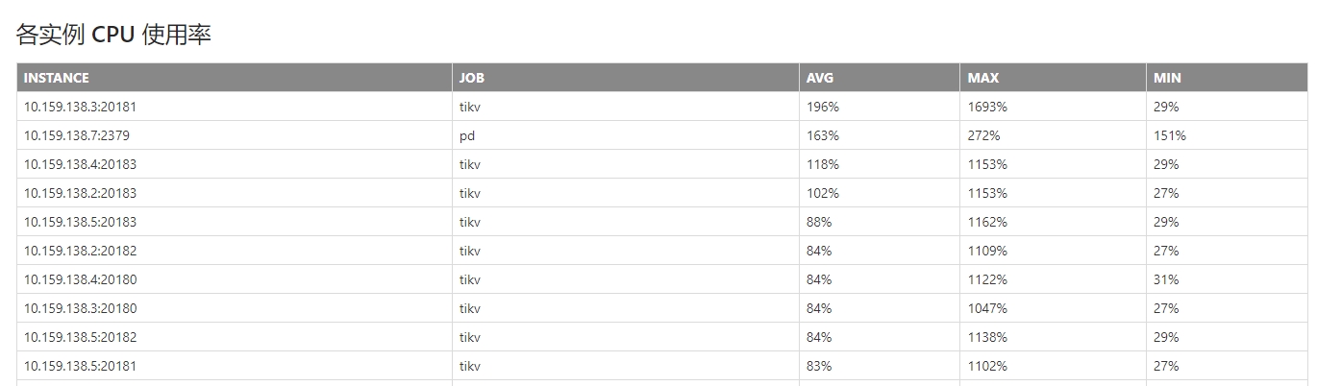Select instance 10.159.138.2:20183 cell
This screenshot has width=1317, height=386.
[80, 193]
